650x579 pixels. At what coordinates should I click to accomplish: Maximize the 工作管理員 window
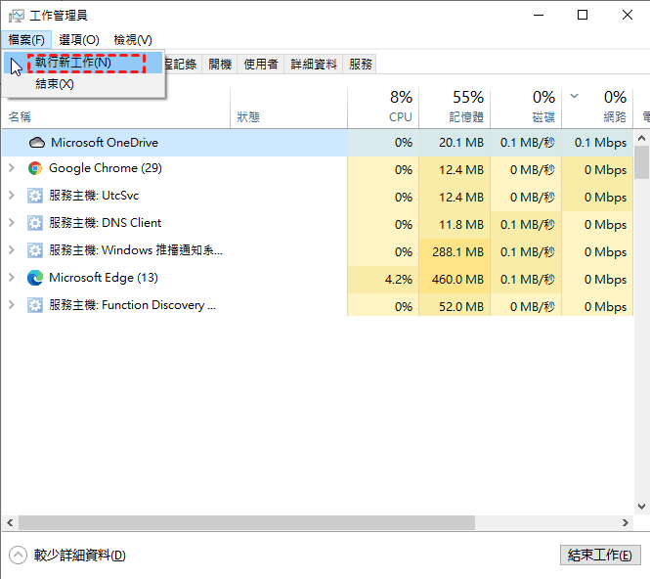pos(583,16)
